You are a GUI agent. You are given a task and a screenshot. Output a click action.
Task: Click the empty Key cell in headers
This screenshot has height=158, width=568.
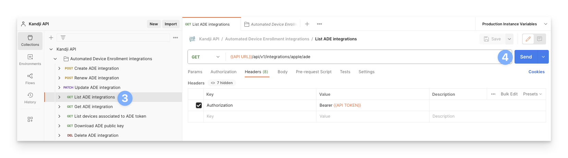tap(259, 116)
